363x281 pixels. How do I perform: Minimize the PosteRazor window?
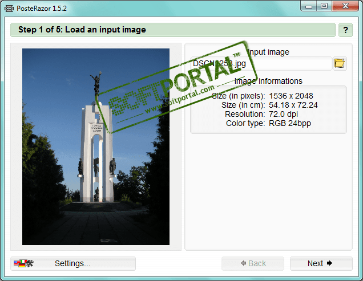click(308, 6)
